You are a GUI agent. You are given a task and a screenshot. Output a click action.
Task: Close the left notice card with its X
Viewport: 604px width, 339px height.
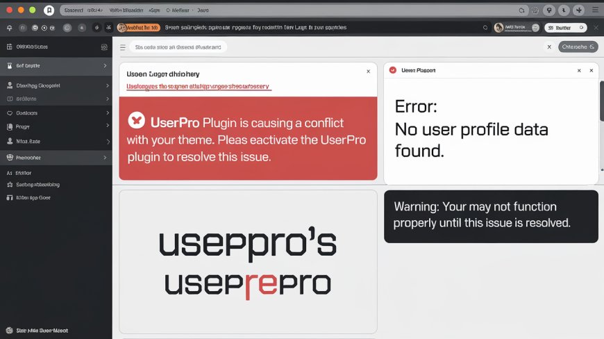368,72
